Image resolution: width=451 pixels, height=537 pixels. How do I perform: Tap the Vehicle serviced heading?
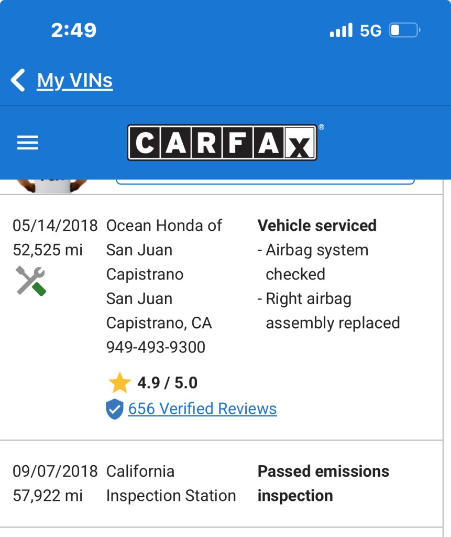317,225
